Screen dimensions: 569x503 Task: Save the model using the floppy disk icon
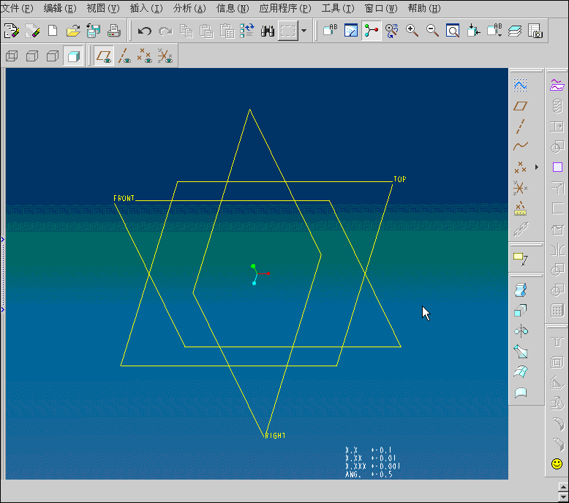point(94,31)
